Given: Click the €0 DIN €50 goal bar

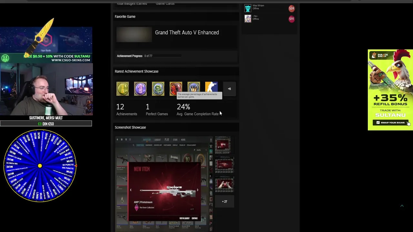Looking at the screenshot, I should click(46, 124).
